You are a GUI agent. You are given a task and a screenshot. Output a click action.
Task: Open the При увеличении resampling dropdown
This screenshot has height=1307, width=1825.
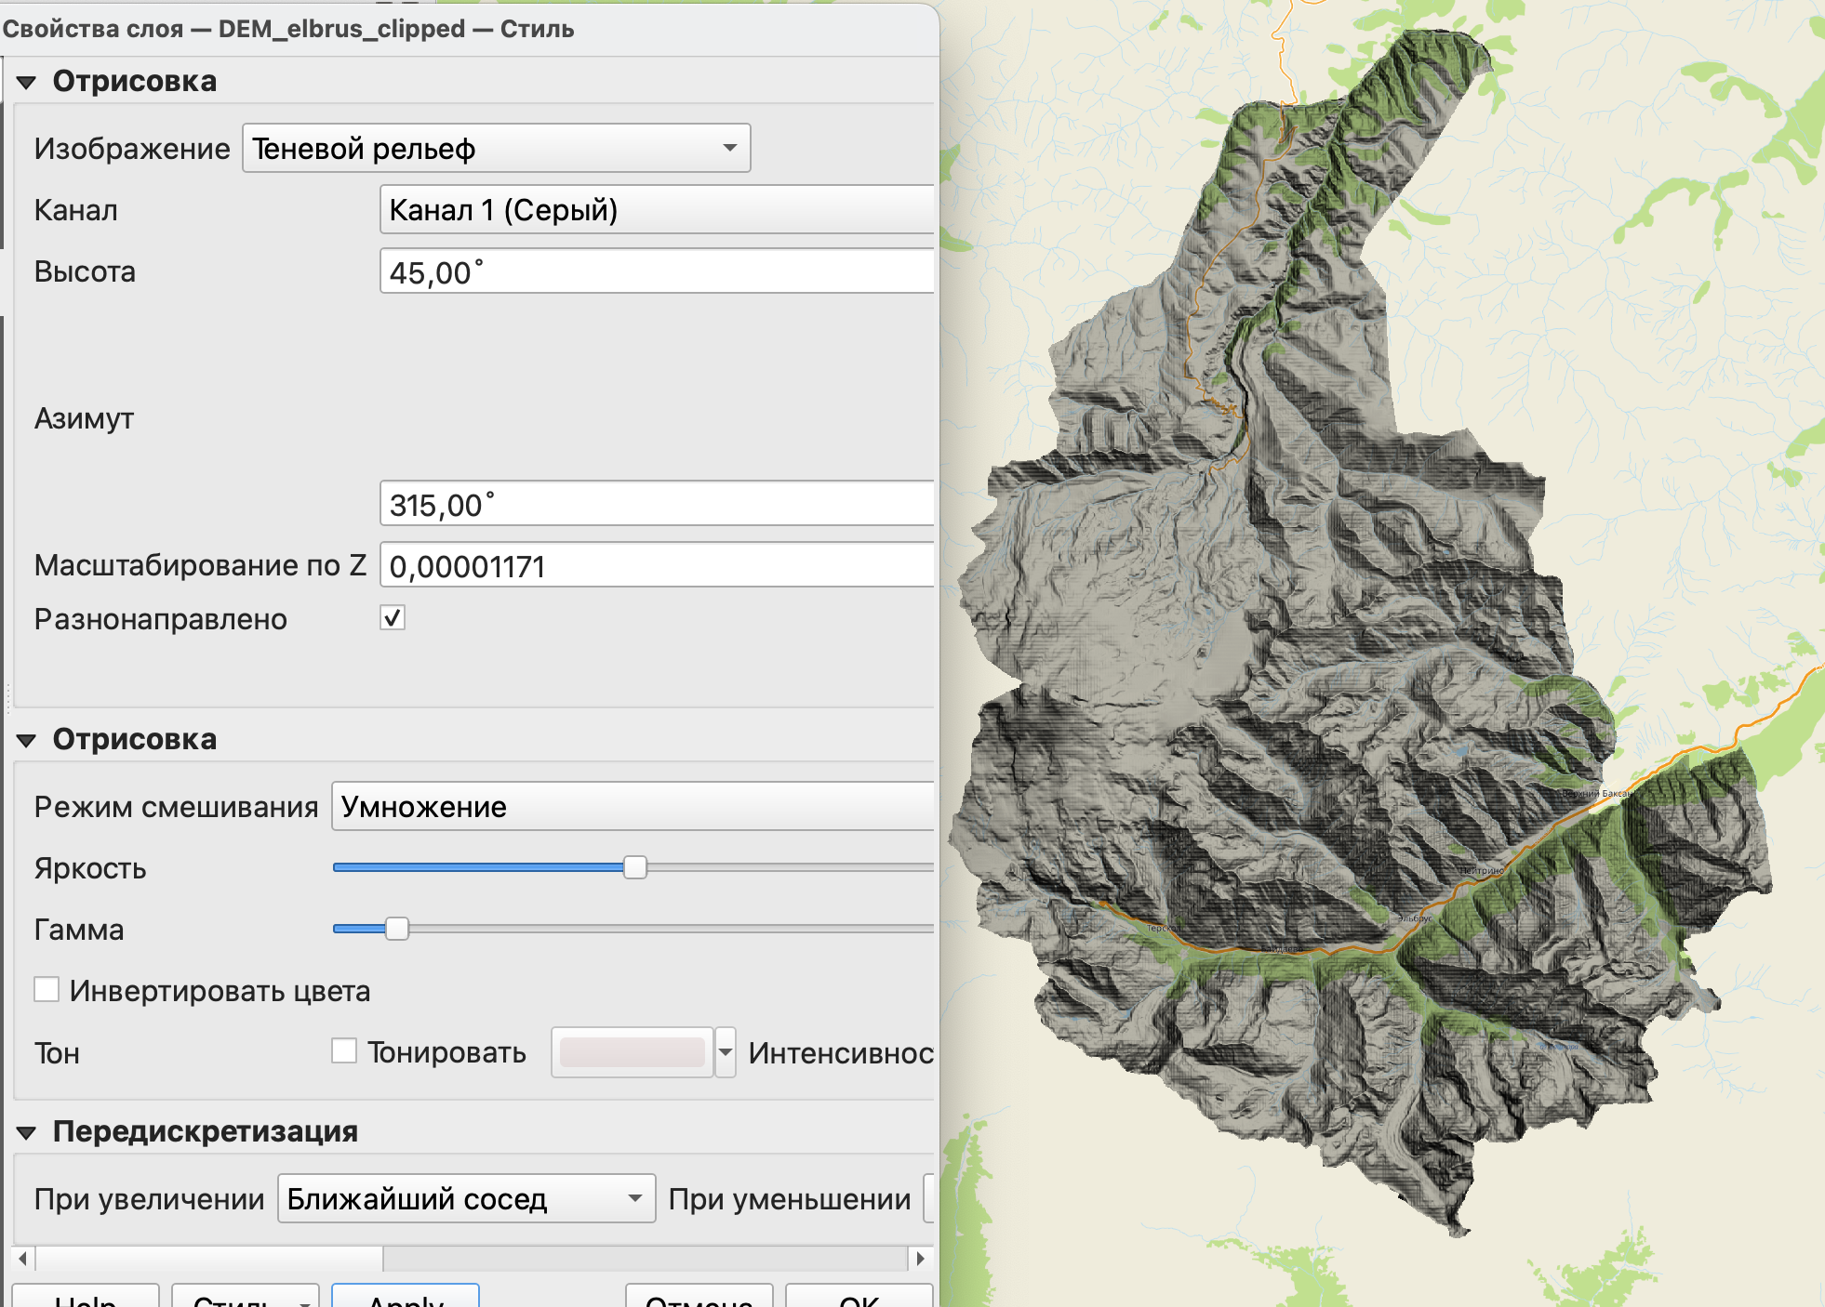tap(466, 1199)
